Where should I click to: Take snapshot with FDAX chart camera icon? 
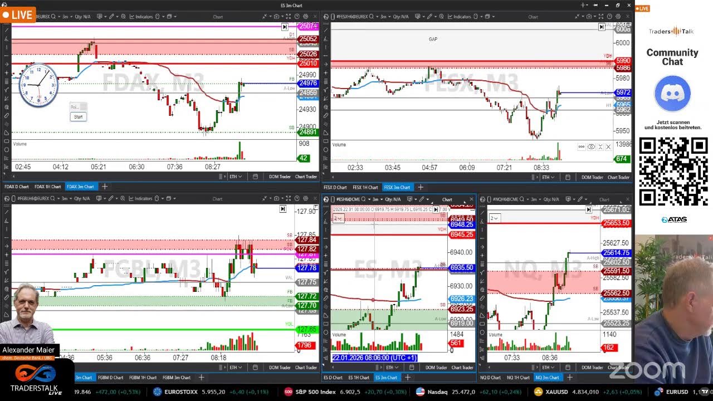[x=276, y=17]
